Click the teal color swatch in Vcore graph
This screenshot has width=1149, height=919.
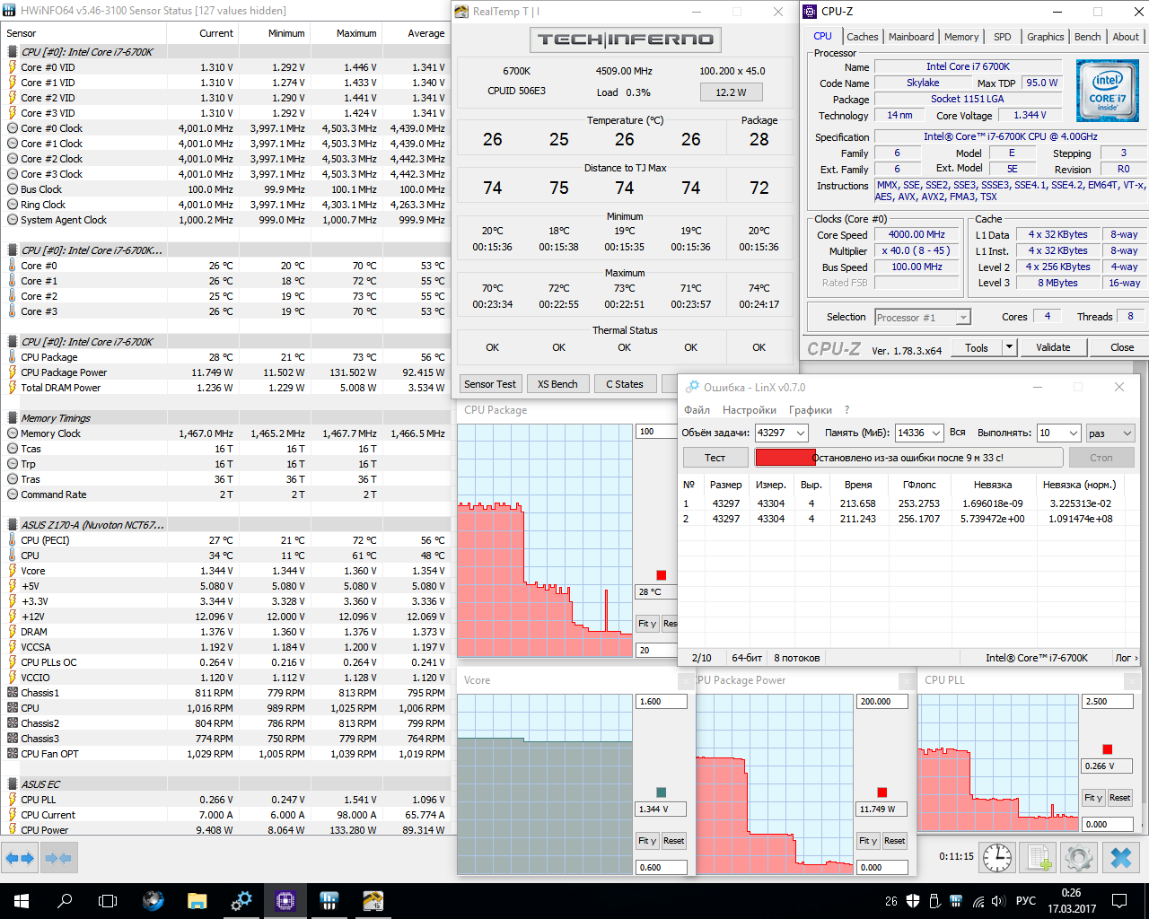click(x=662, y=792)
